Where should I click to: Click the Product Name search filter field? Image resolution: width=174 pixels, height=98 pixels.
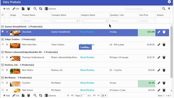click(36, 21)
